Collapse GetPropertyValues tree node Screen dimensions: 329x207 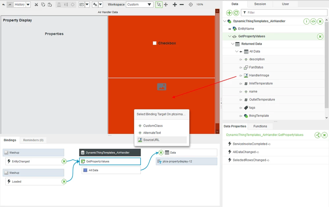point(230,36)
